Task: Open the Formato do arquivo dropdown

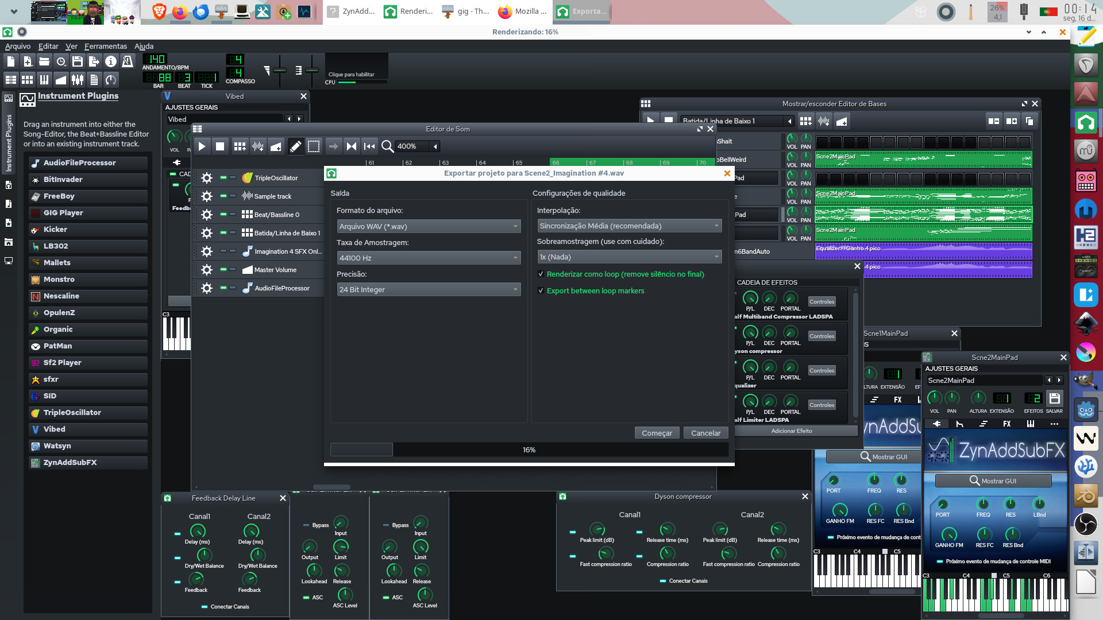Action: (429, 226)
